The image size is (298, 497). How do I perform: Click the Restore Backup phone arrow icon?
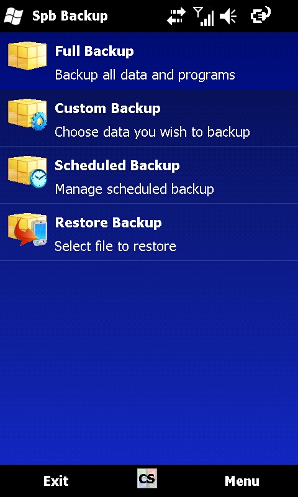pyautogui.click(x=27, y=229)
